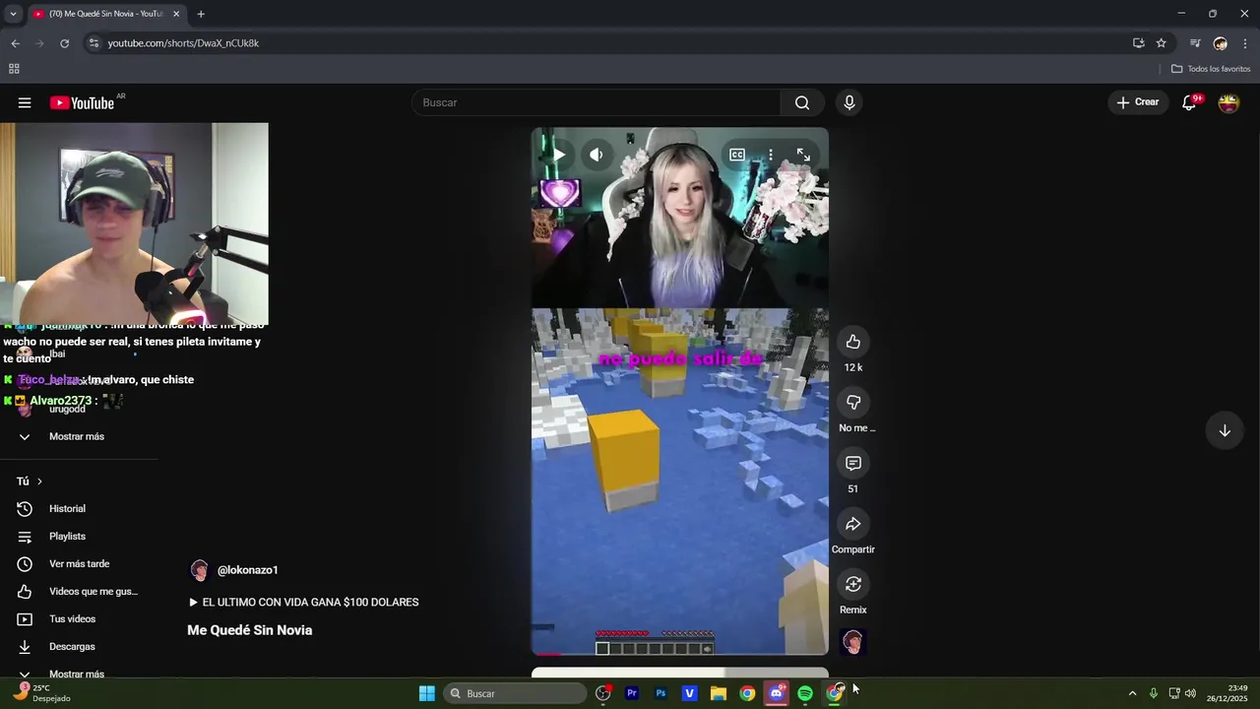View site information icon beside URL
Screen dimensions: 1260x709
pyautogui.click(x=94, y=43)
